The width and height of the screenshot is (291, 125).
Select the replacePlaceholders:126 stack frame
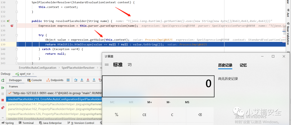click(54, 114)
